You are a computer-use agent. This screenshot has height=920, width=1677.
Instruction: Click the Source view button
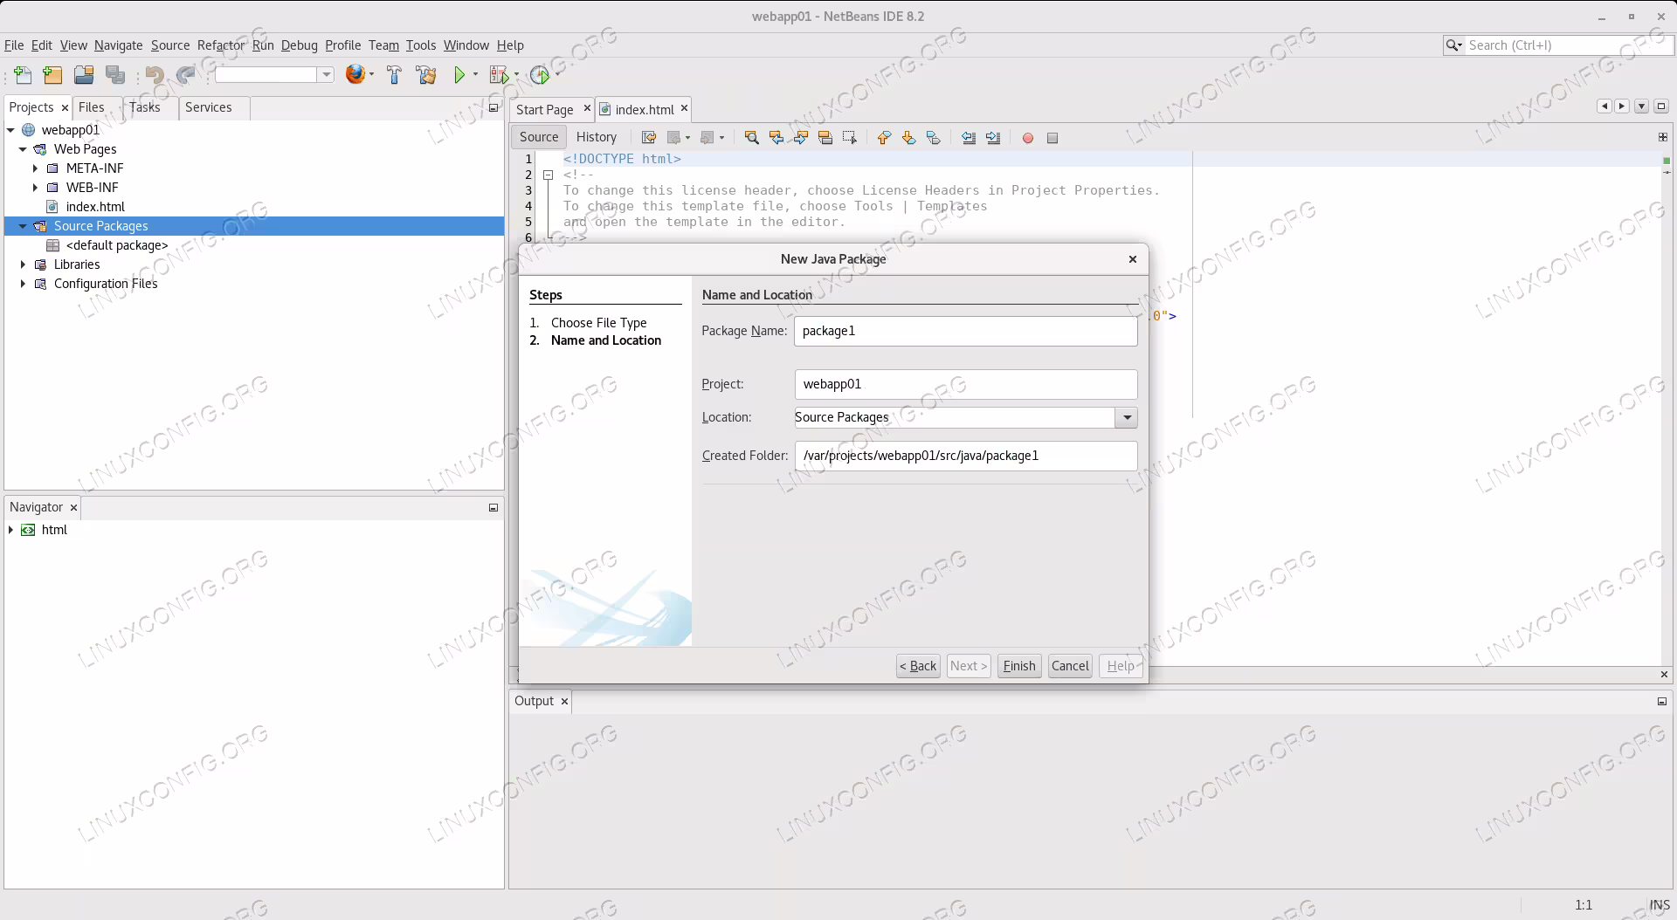[539, 137]
